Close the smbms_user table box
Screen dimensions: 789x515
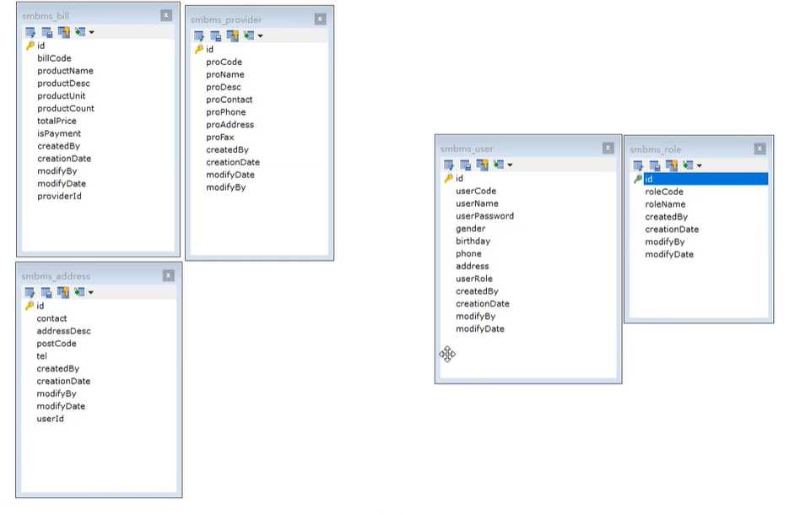(608, 148)
